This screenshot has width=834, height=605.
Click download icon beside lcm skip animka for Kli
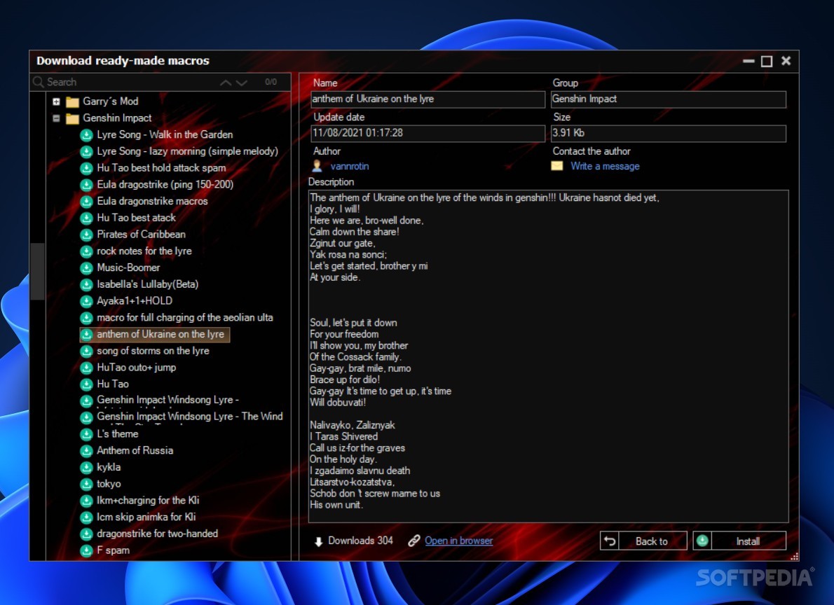point(86,517)
